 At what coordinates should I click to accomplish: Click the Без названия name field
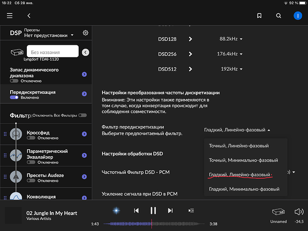53,51
